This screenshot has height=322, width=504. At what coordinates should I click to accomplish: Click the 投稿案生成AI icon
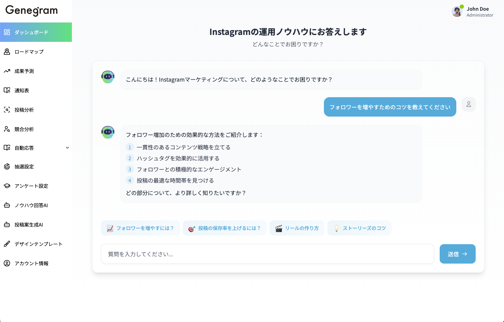click(7, 224)
